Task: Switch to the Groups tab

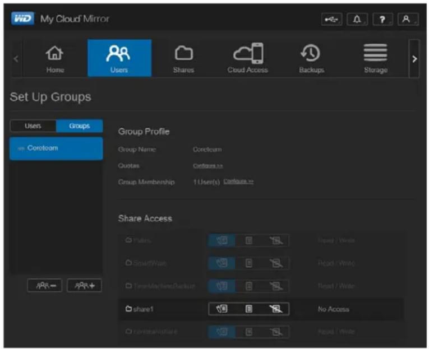Action: coord(79,125)
